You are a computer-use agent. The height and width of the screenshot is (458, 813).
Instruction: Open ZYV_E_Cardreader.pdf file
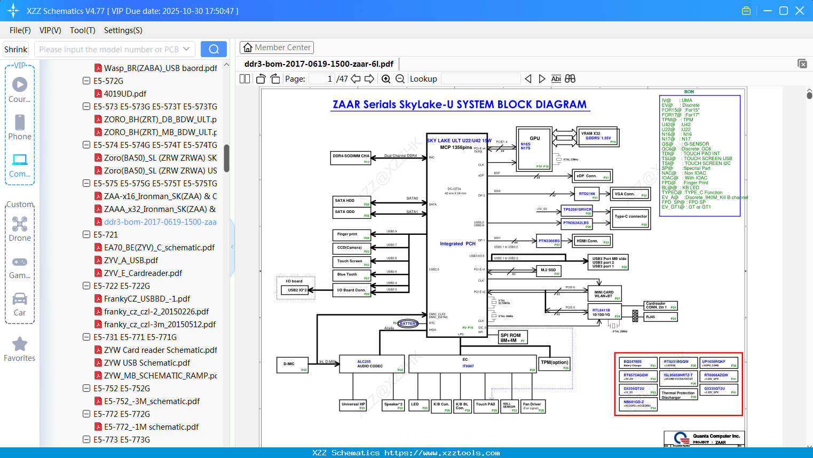click(x=143, y=273)
